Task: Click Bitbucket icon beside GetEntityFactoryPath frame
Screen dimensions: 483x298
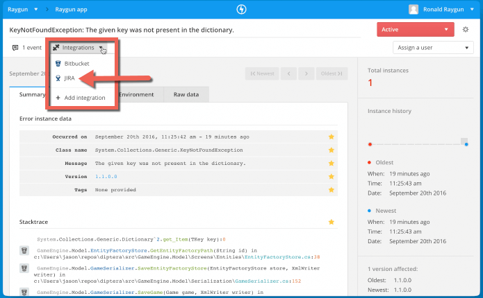Action: click(24, 250)
